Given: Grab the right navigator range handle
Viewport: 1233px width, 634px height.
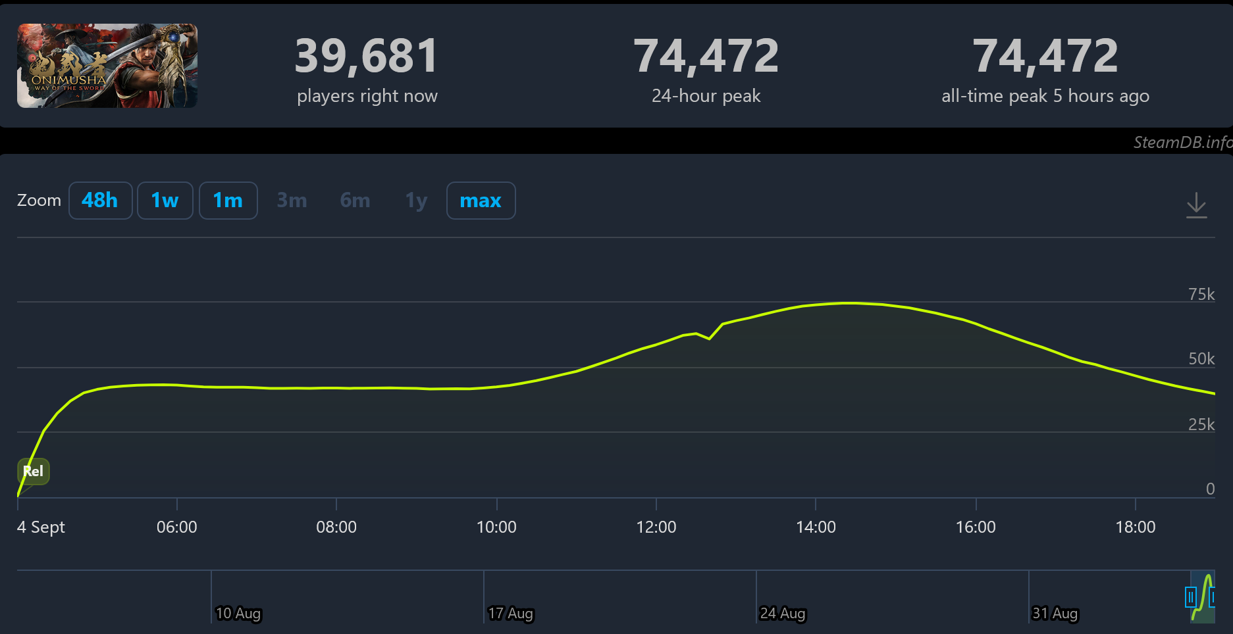Looking at the screenshot, I should click(x=1213, y=597).
